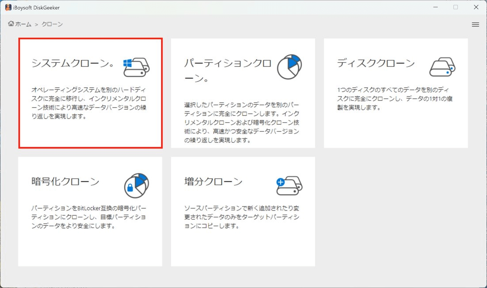The height and width of the screenshot is (288, 487).
Task: Click description mentioning BitLocker互換
Action: pyautogui.click(x=89, y=217)
